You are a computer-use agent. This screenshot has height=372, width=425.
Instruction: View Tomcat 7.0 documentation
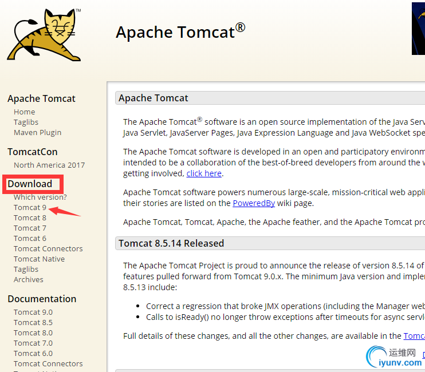click(33, 343)
